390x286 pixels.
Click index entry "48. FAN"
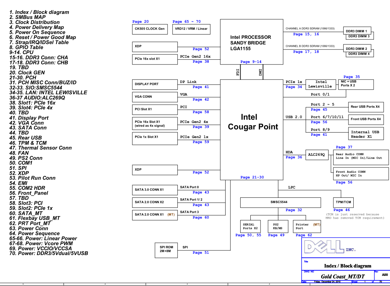click(19, 153)
